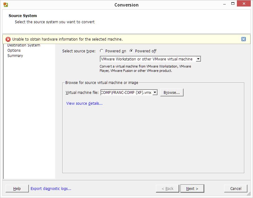253x198 pixels.
Task: Open the source type dropdown arrow
Action: [198, 59]
